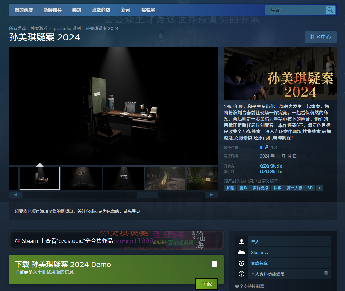Image resolution: width=345 pixels, height=291 pixels.
Task: Select the desk scene thumbnail
Action: [x=40, y=178]
